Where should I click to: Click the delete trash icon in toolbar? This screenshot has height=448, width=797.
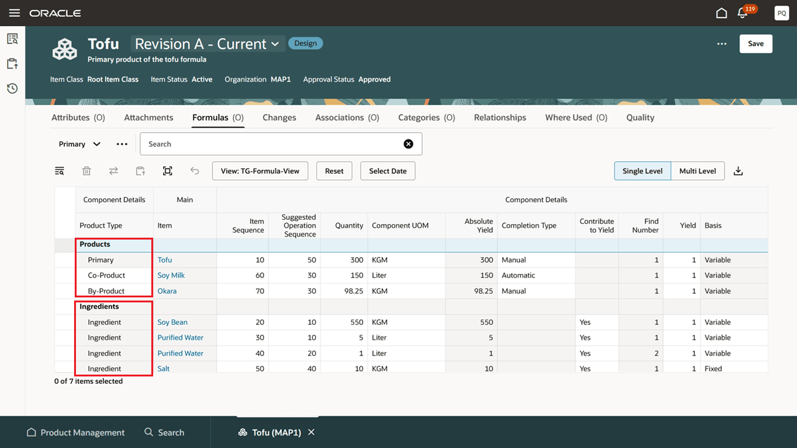tap(87, 171)
